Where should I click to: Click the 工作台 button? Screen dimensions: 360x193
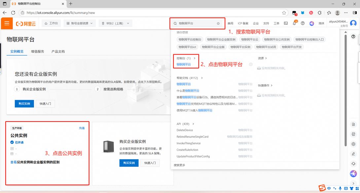[51, 23]
